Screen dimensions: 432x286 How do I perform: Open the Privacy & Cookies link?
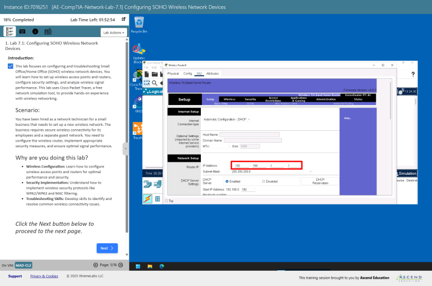[44, 276]
